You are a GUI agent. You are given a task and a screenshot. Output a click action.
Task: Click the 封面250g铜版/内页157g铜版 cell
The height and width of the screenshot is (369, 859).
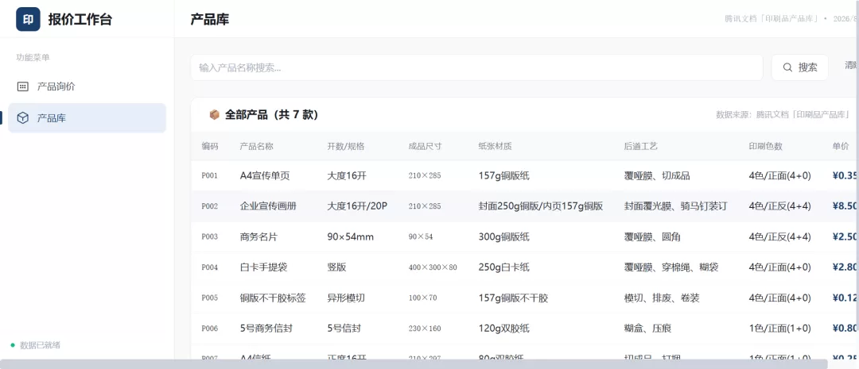point(541,206)
